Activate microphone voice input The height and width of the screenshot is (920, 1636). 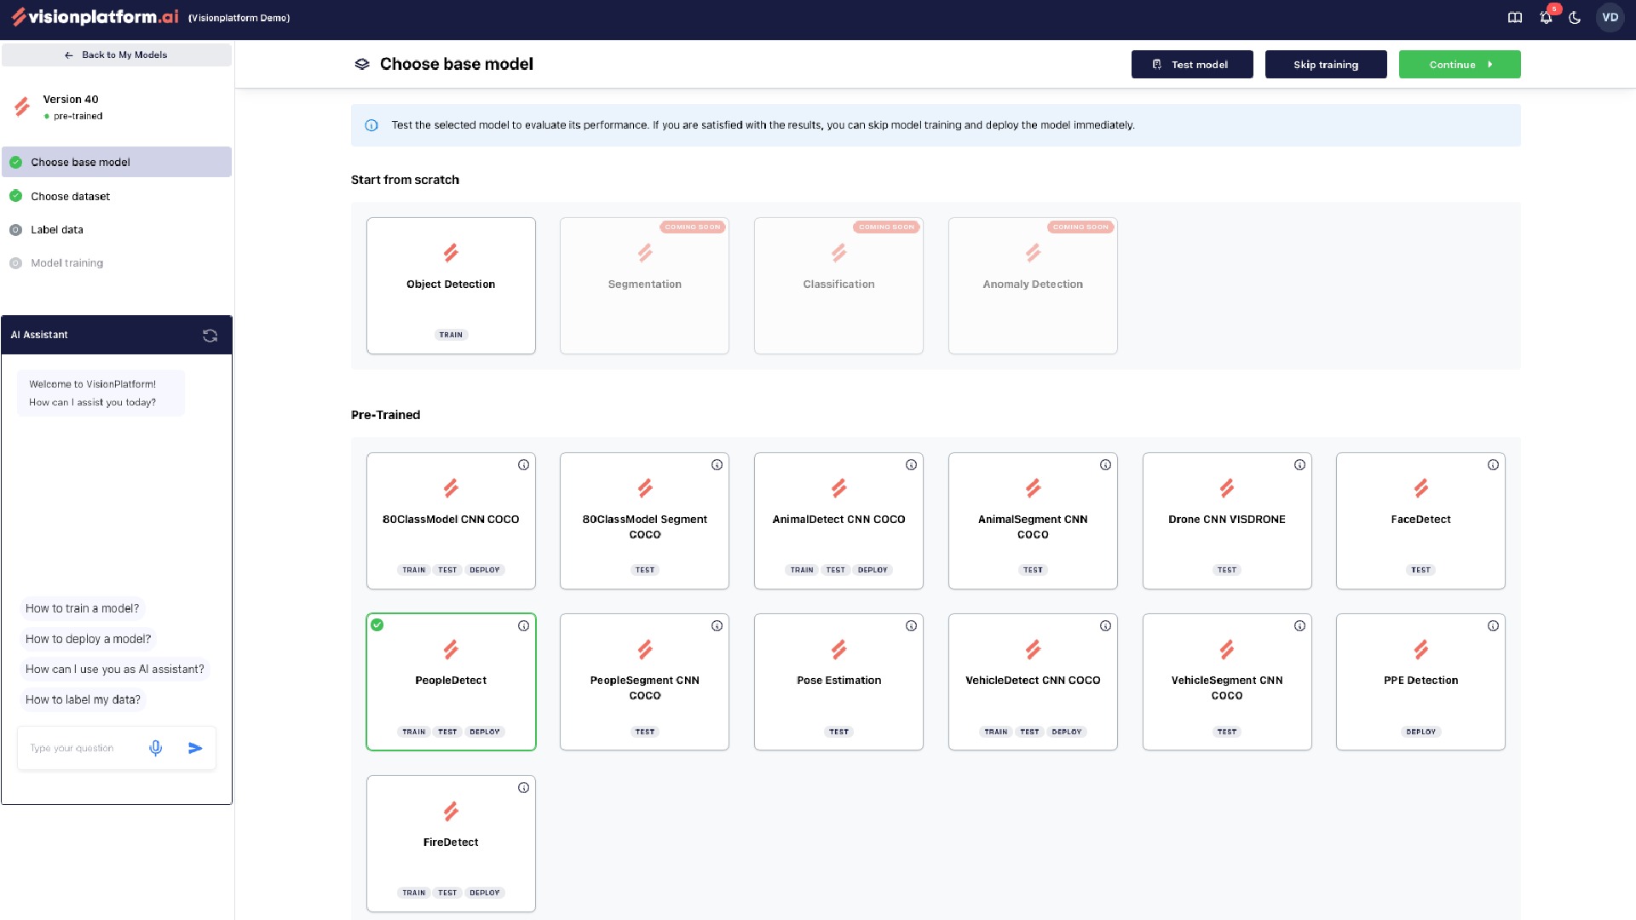(155, 748)
